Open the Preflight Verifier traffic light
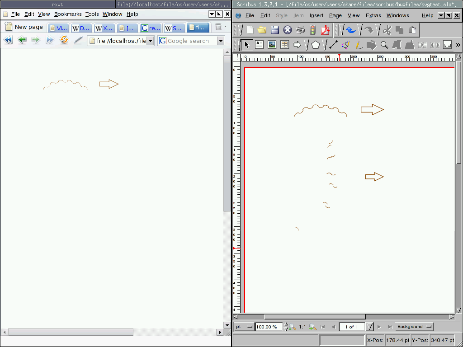Image resolution: width=463 pixels, height=347 pixels. [313, 30]
